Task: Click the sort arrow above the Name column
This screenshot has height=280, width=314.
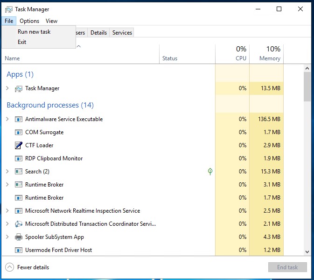Action: (x=79, y=46)
